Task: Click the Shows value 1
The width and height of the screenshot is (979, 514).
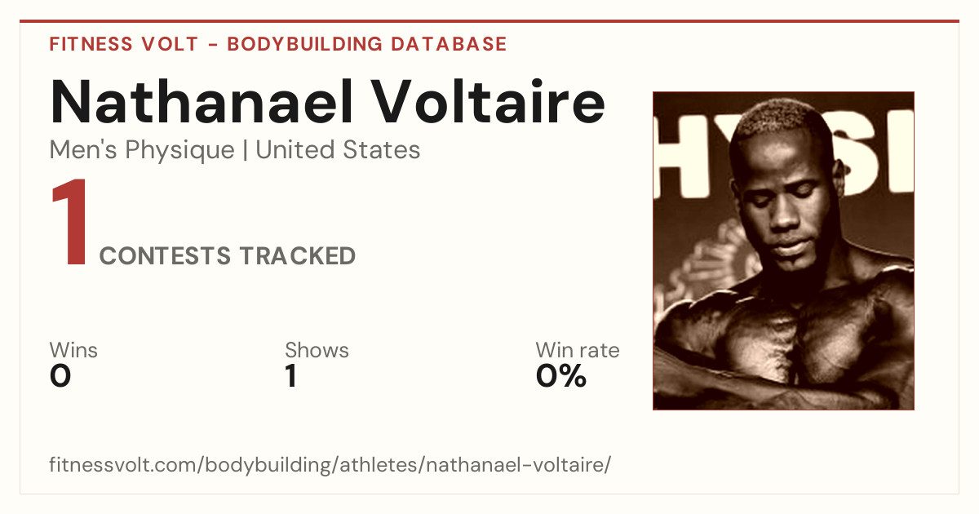Action: tap(291, 376)
